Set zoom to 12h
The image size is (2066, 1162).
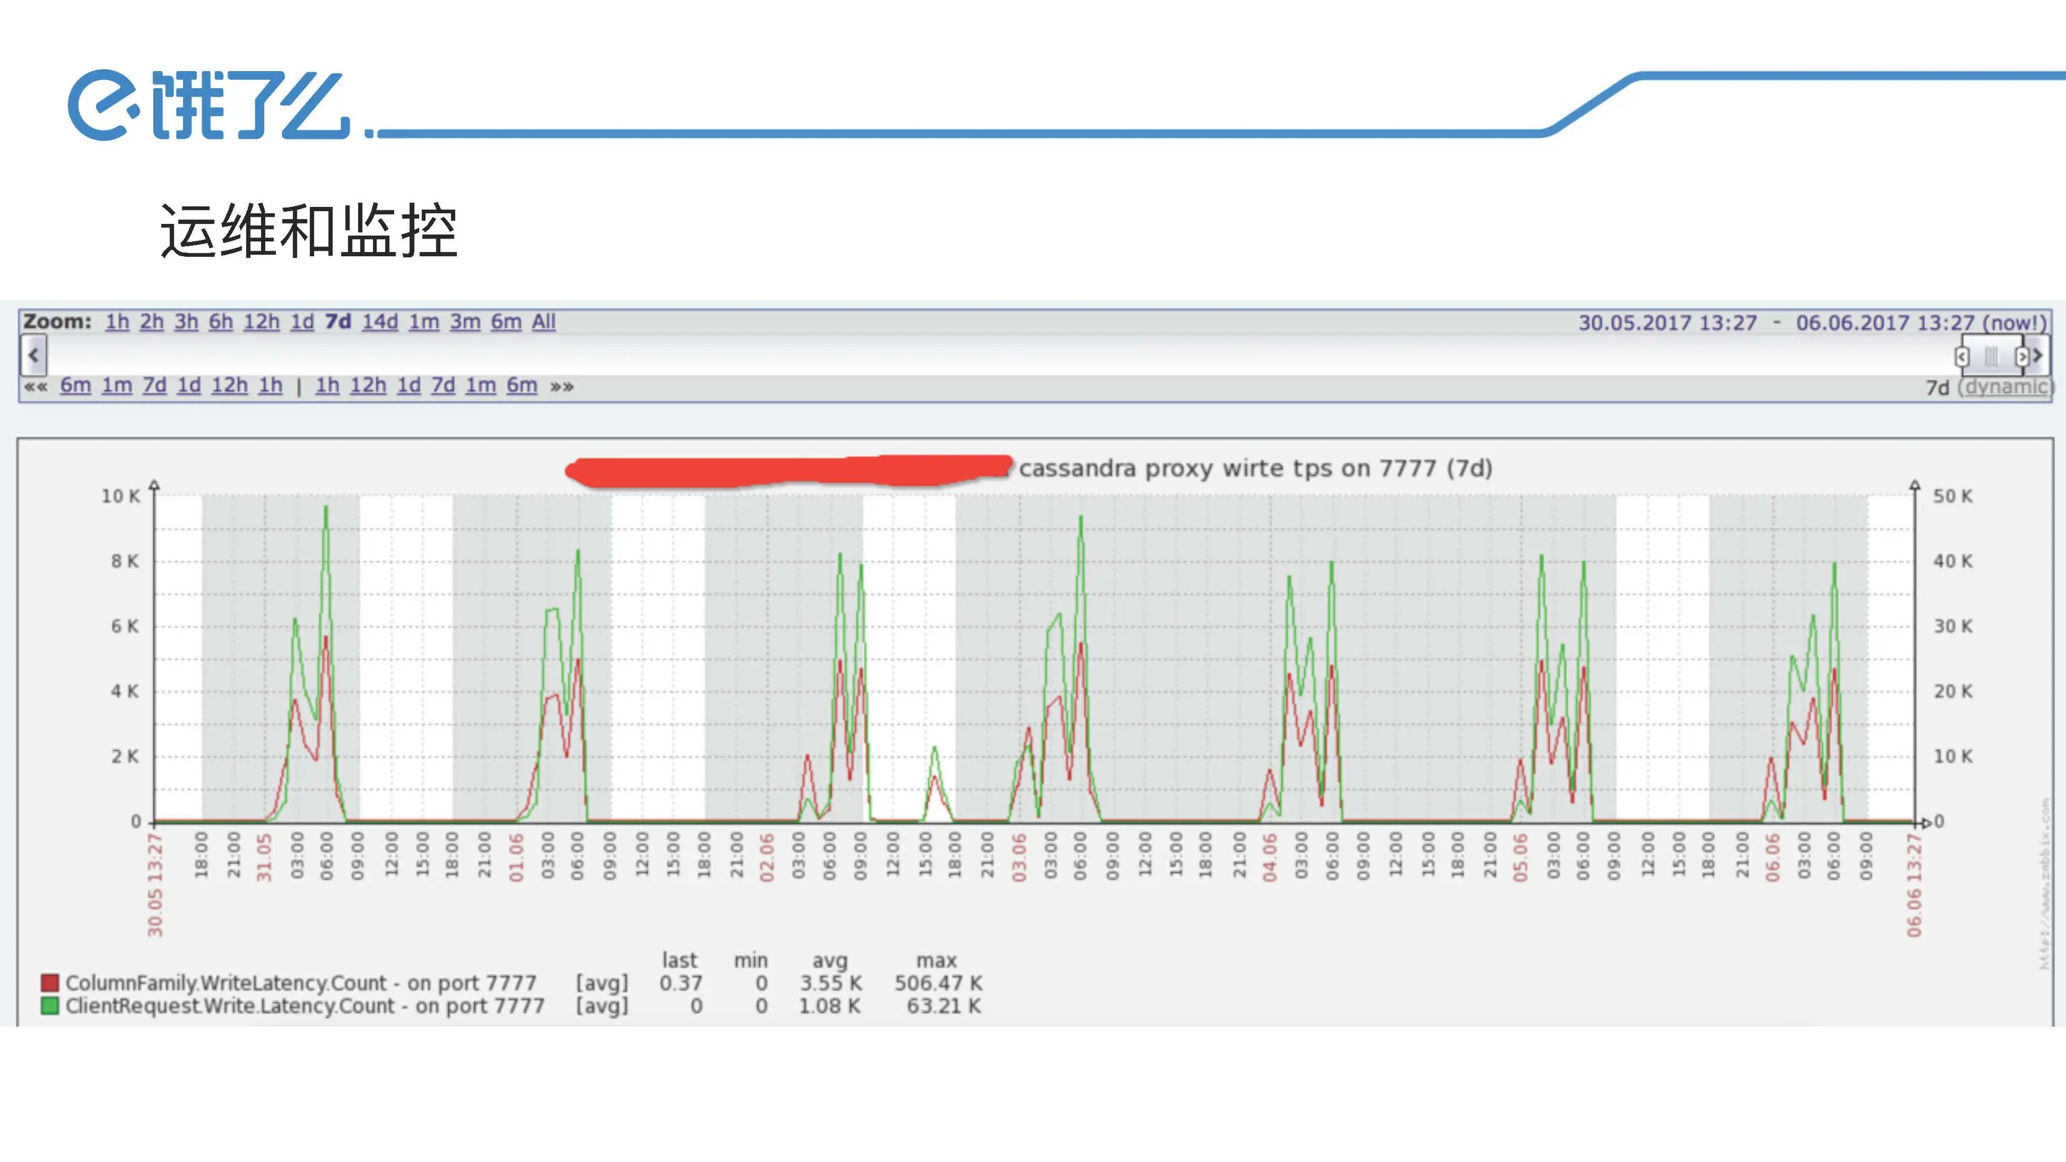pos(262,322)
